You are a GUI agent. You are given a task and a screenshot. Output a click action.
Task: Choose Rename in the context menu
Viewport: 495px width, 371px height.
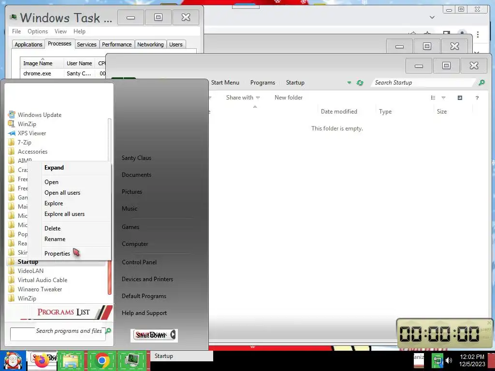55,239
